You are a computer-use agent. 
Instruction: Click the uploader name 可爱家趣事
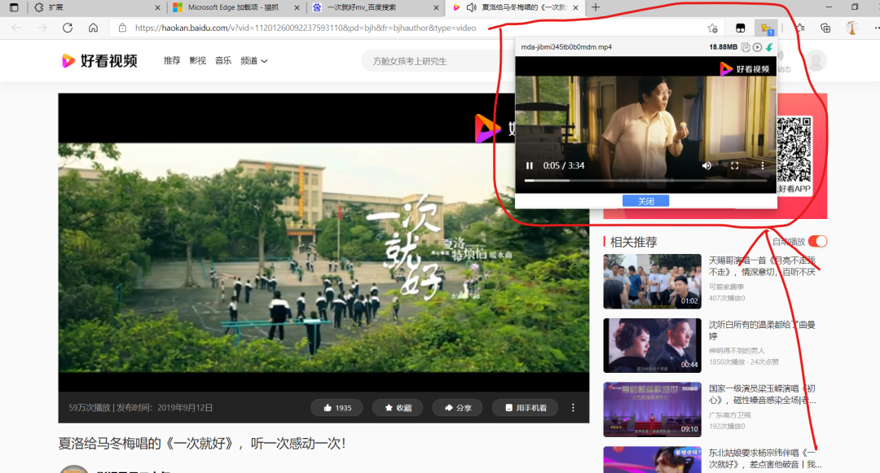[726, 287]
